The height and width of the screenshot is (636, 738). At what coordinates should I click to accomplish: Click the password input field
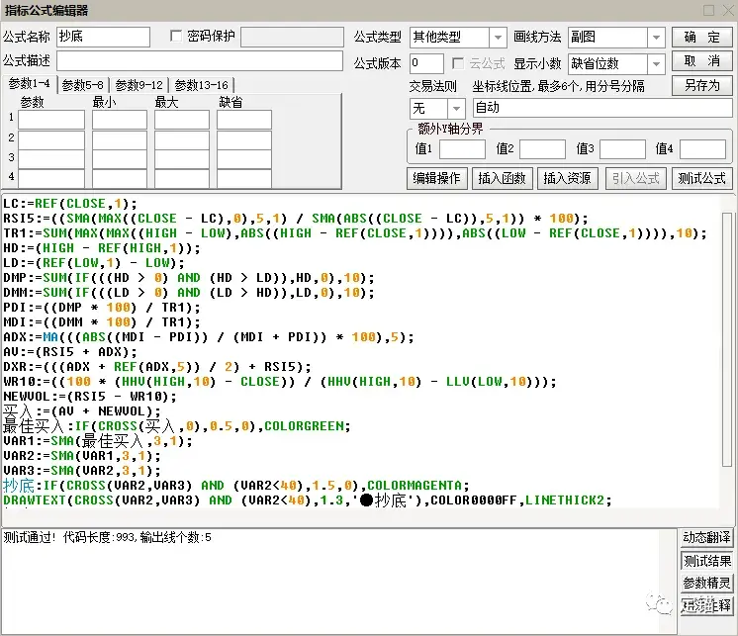[x=292, y=37]
